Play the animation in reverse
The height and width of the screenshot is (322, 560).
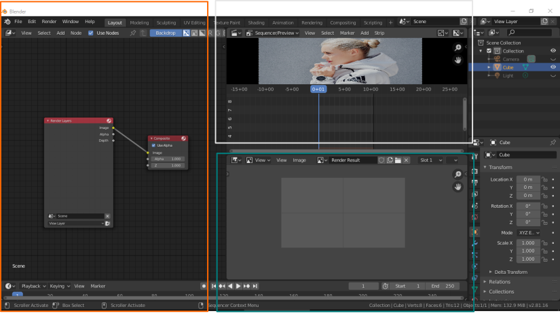point(230,286)
